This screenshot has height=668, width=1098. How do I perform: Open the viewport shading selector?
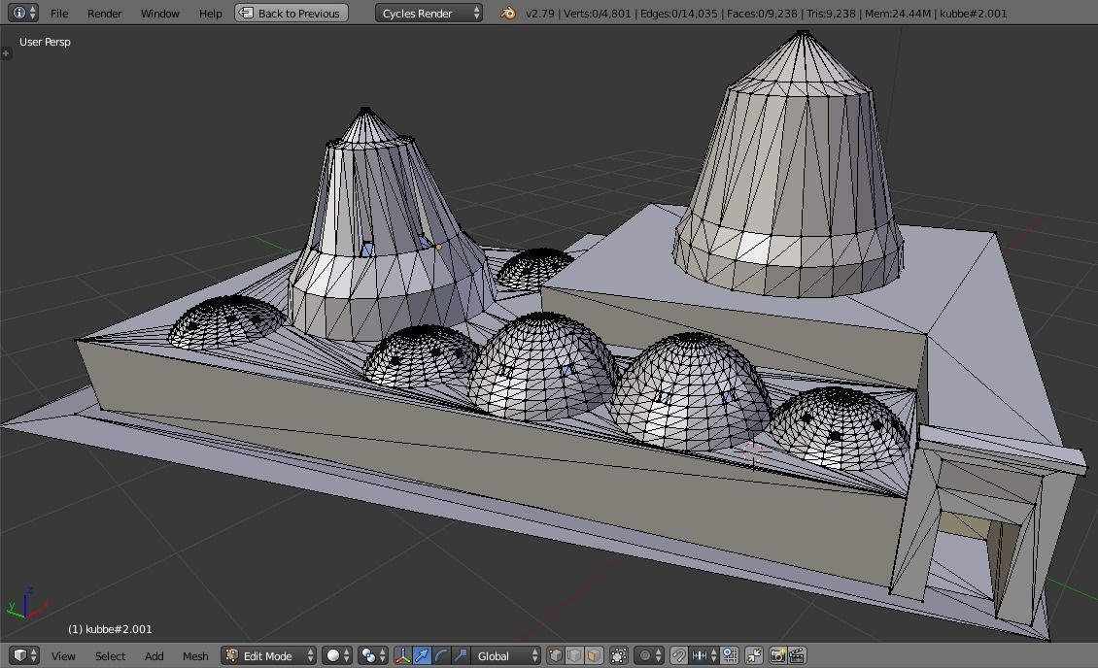(337, 655)
